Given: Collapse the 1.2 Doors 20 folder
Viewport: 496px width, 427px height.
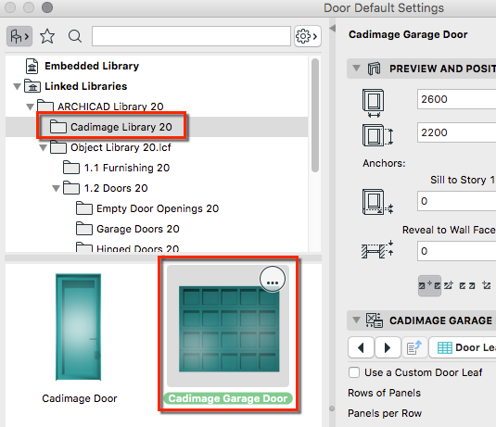Looking at the screenshot, I should (x=56, y=188).
